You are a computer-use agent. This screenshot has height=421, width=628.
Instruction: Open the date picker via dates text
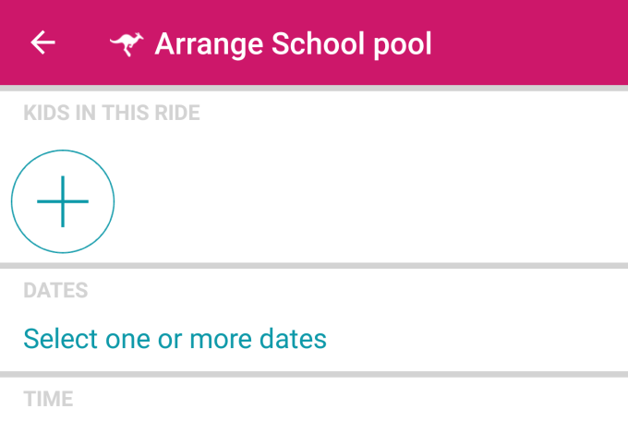pyautogui.click(x=175, y=339)
